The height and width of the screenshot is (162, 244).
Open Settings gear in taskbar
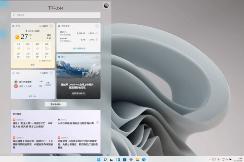coord(131,159)
